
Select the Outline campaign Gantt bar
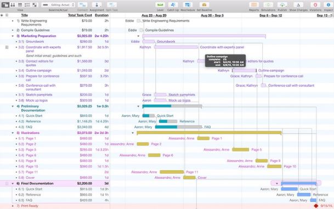[x=244, y=70]
